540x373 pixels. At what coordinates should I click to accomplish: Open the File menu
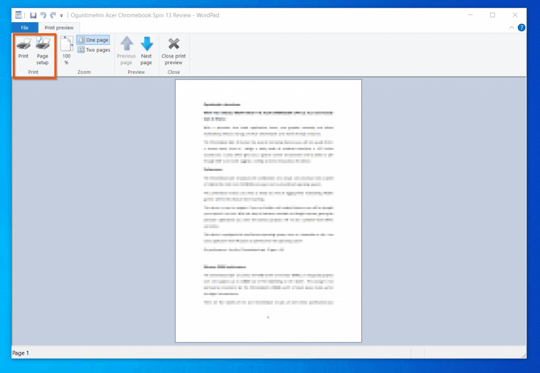(x=25, y=27)
